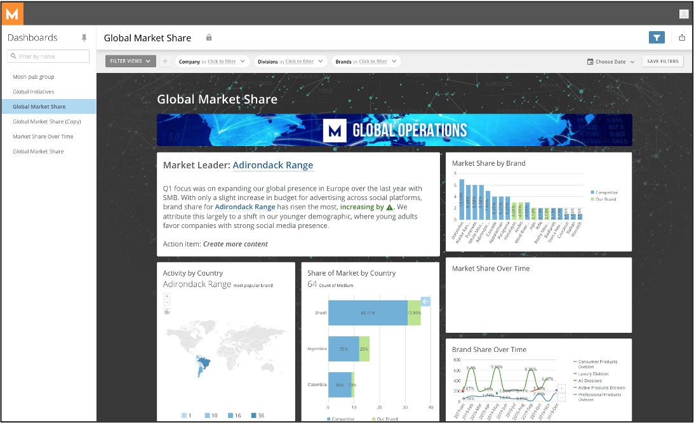Image resolution: width=694 pixels, height=423 pixels.
Task: Click M logo in Global Operations banner
Action: click(x=335, y=131)
